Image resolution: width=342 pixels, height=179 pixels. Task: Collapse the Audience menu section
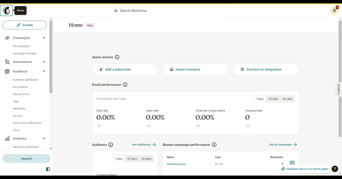[x=44, y=71]
